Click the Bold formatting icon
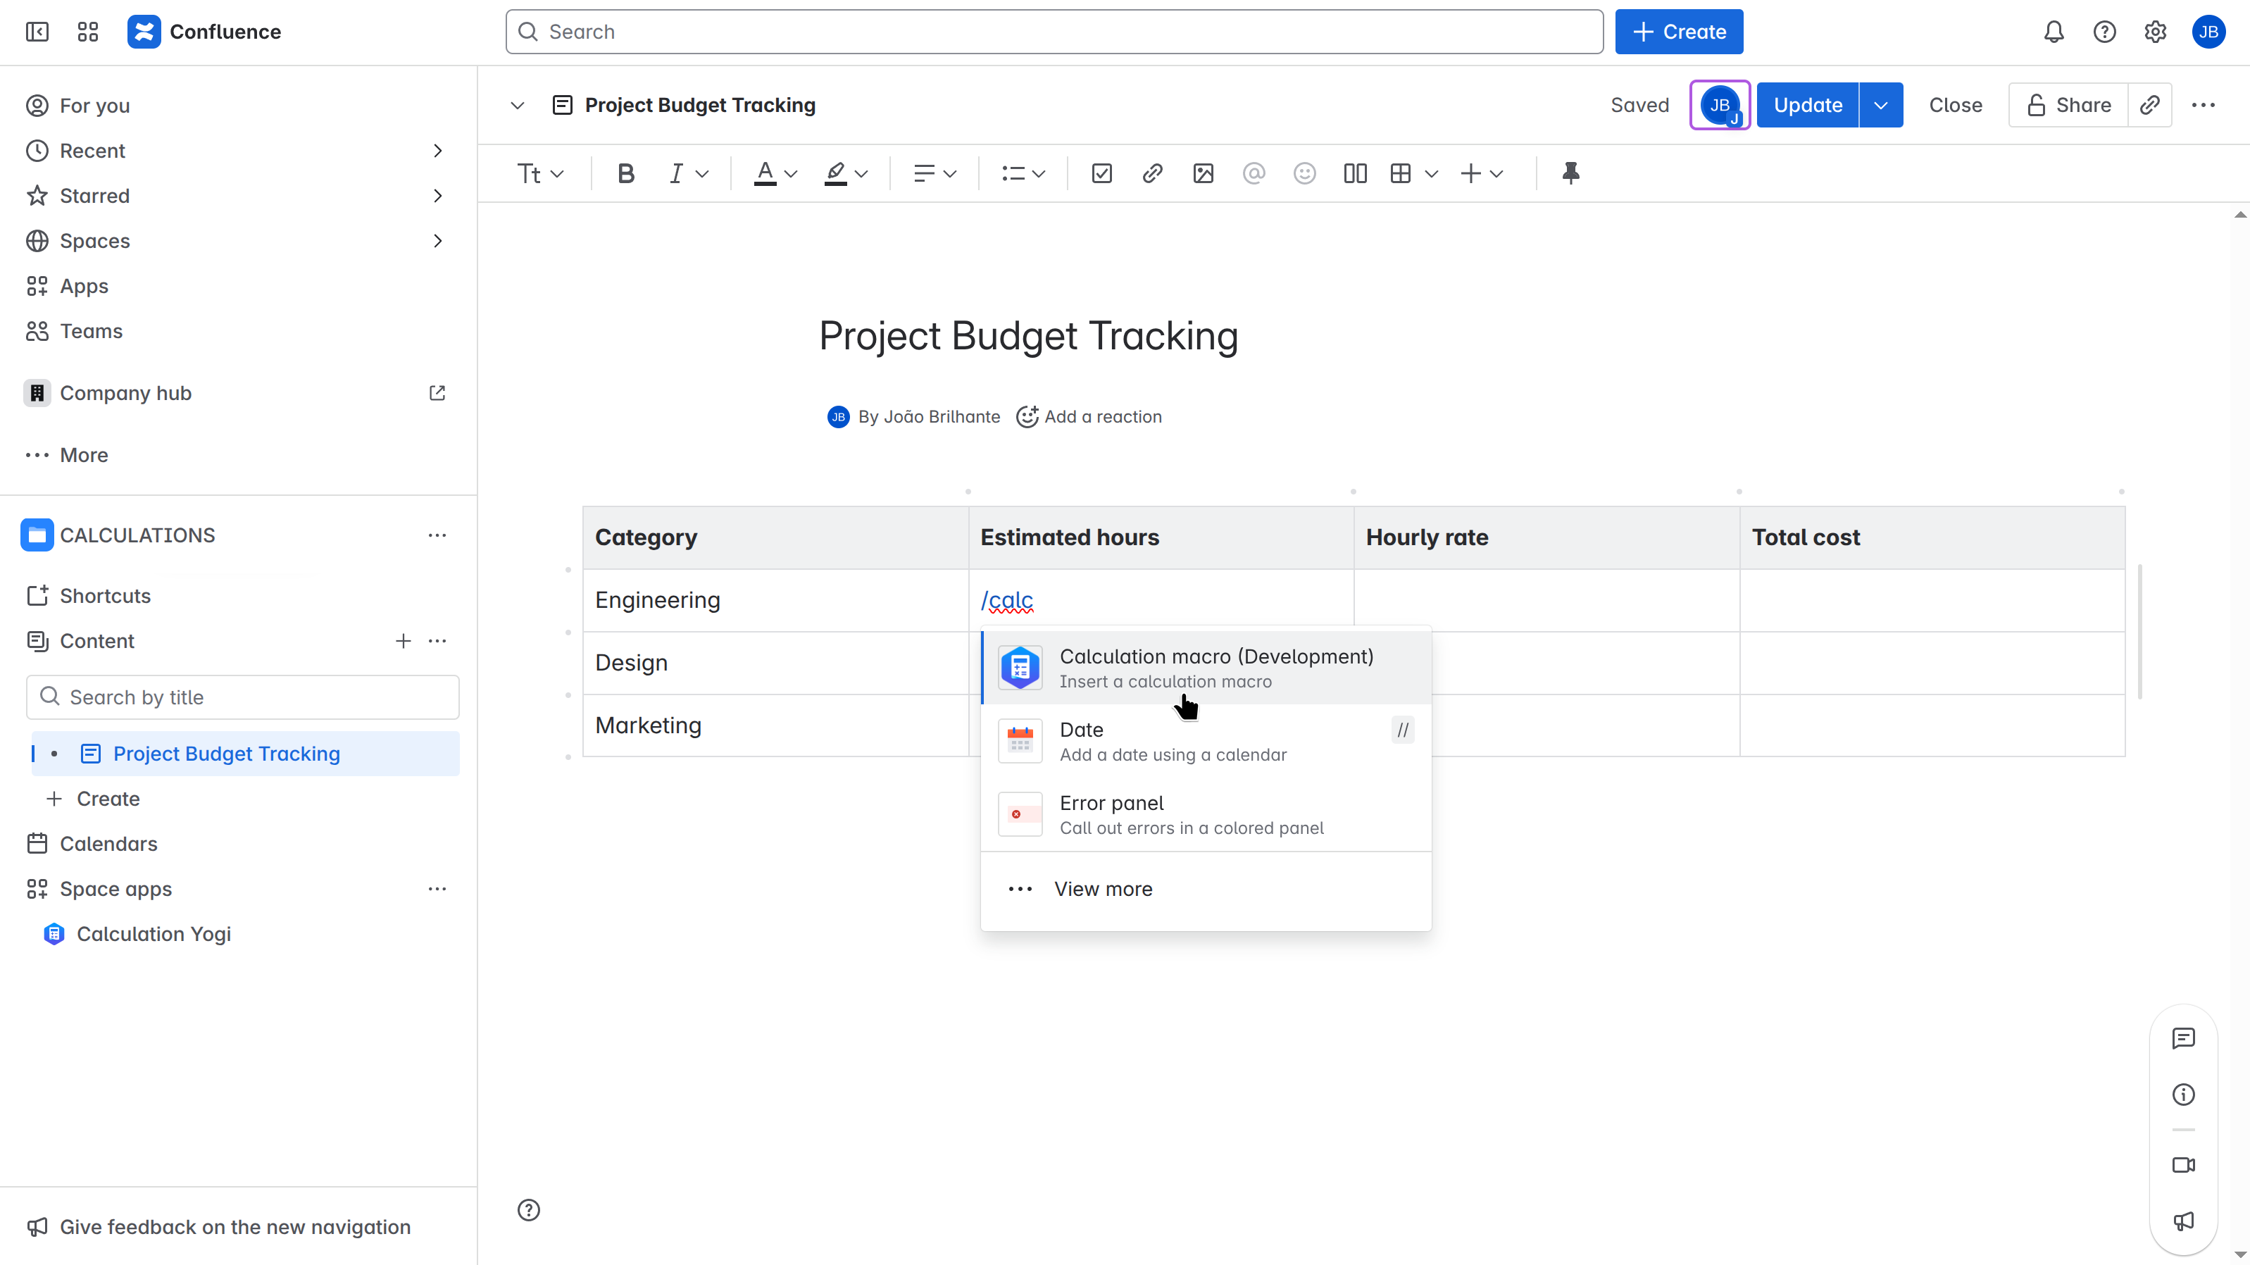2250x1265 pixels. [625, 174]
